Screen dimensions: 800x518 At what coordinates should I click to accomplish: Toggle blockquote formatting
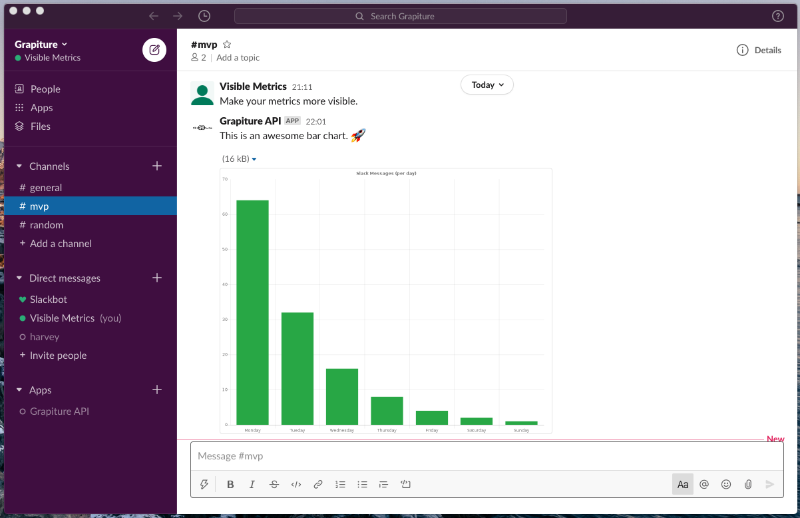[383, 484]
